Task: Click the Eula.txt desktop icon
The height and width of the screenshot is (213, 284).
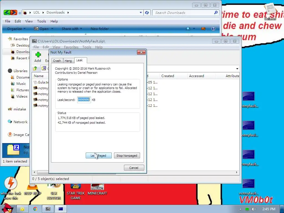Action: coord(270,11)
